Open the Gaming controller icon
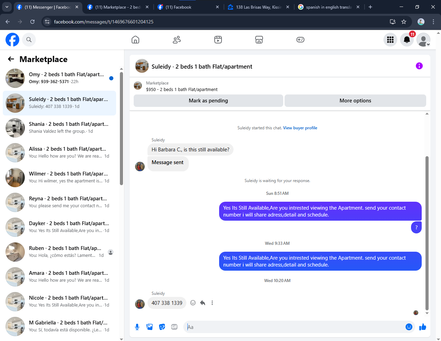The height and width of the screenshot is (341, 441). (300, 40)
